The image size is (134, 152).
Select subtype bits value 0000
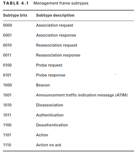(x=7, y=25)
